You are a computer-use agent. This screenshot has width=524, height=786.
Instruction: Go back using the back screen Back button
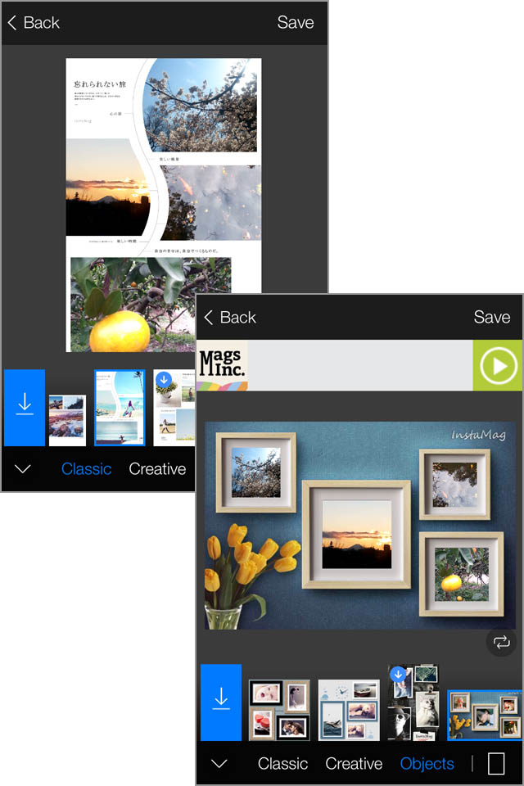click(x=34, y=23)
